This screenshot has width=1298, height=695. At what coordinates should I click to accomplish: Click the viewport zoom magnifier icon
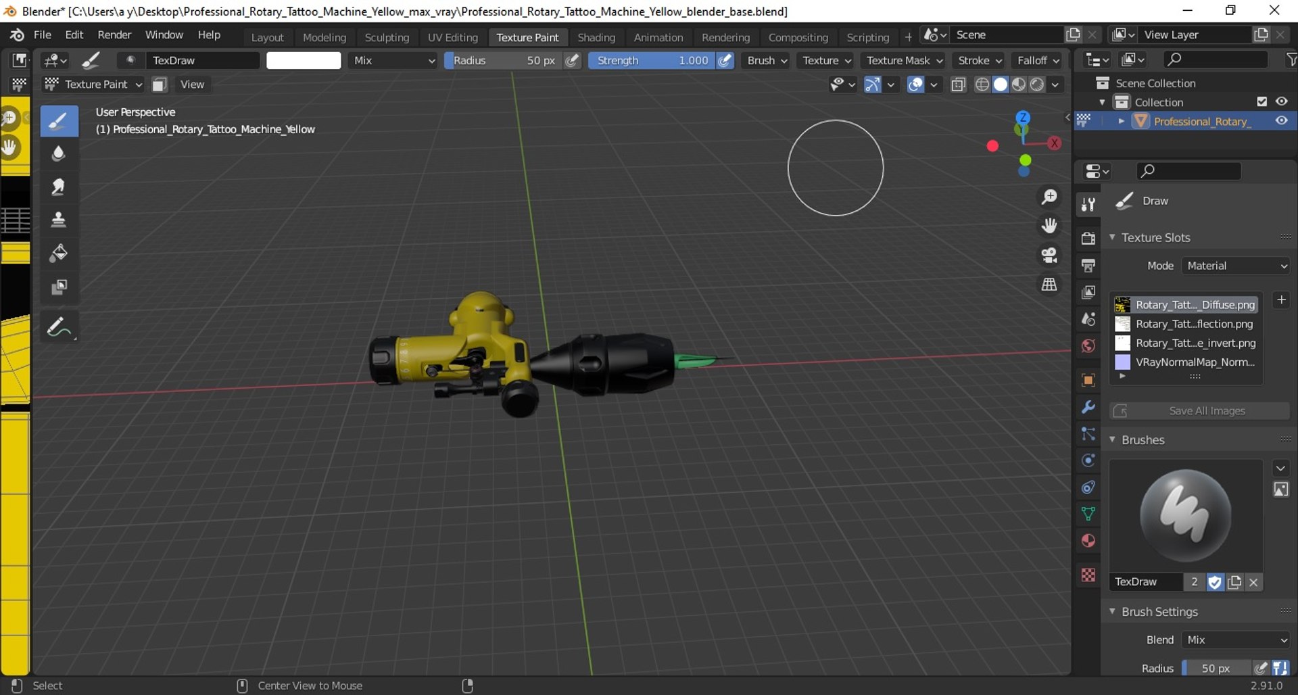coord(1049,197)
